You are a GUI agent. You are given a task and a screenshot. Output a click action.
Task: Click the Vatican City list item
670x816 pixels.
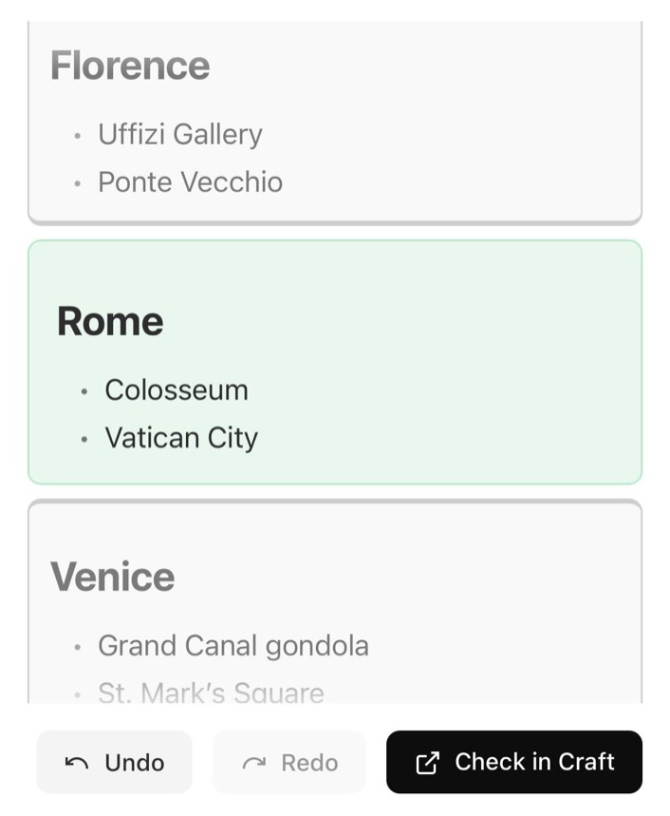[181, 438]
